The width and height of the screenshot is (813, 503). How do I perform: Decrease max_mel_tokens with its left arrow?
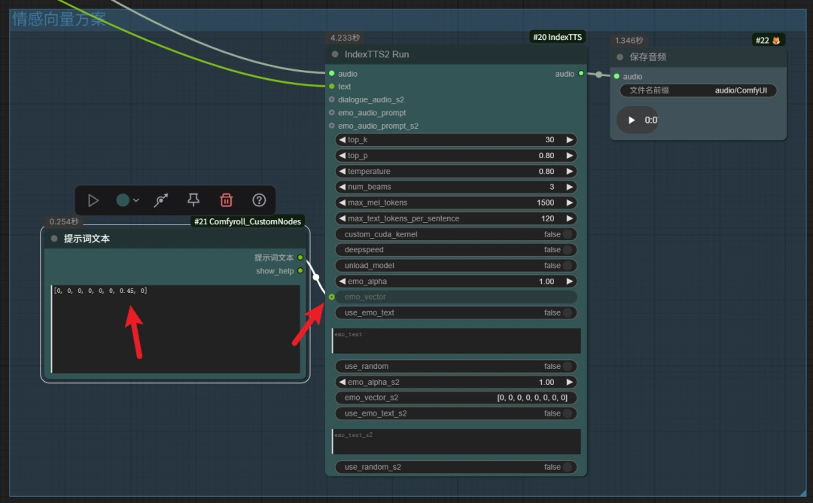[342, 203]
